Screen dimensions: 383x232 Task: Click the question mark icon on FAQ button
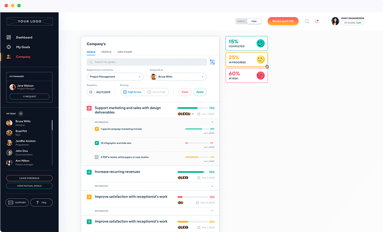tap(37, 202)
